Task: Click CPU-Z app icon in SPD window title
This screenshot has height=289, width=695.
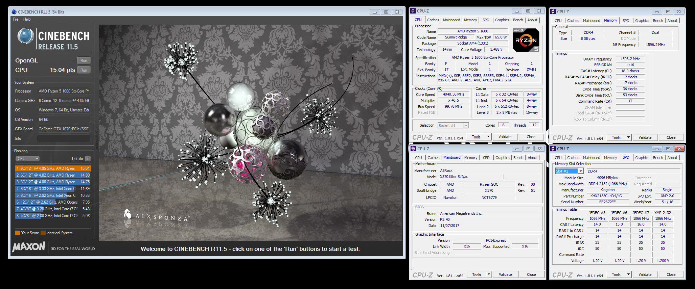Action: coord(553,149)
